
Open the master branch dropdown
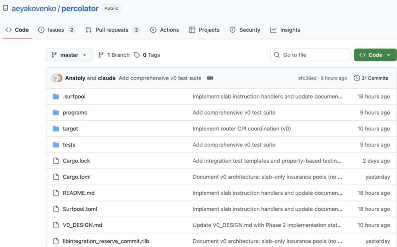[x=69, y=55]
